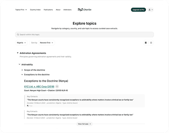
Task: Select the Principles governing arbitration agreements description
Action: point(45,57)
